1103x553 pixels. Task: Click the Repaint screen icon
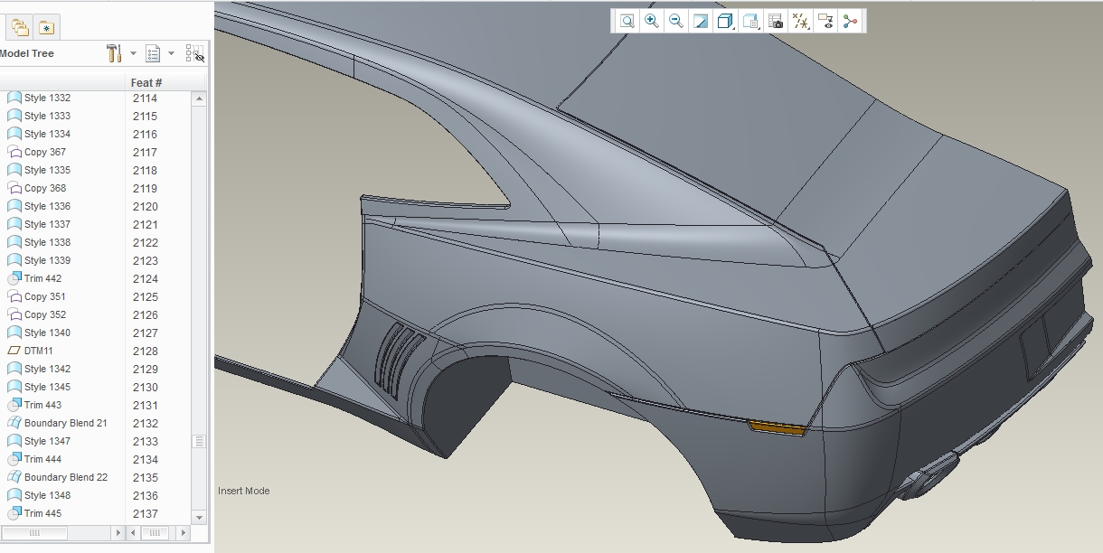pyautogui.click(x=700, y=21)
